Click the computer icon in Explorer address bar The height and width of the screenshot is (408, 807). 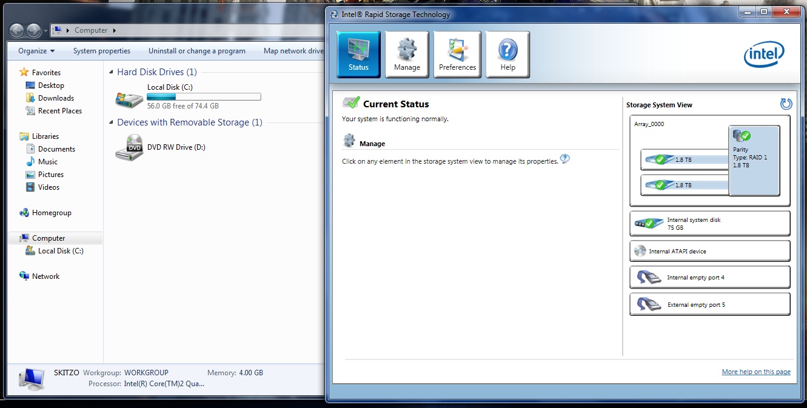[57, 30]
